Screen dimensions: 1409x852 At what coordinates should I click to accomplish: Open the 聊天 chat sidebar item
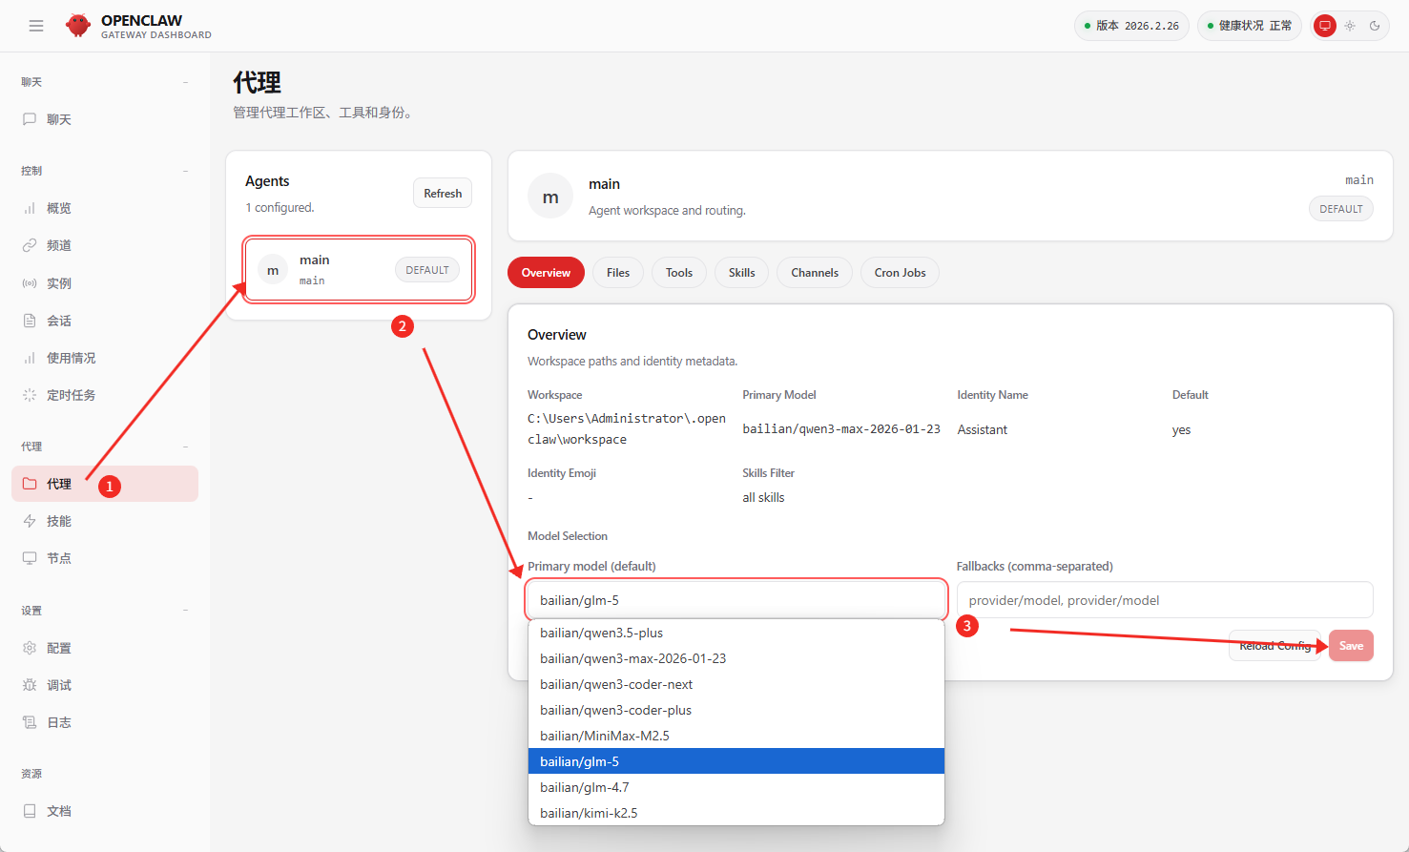click(59, 119)
